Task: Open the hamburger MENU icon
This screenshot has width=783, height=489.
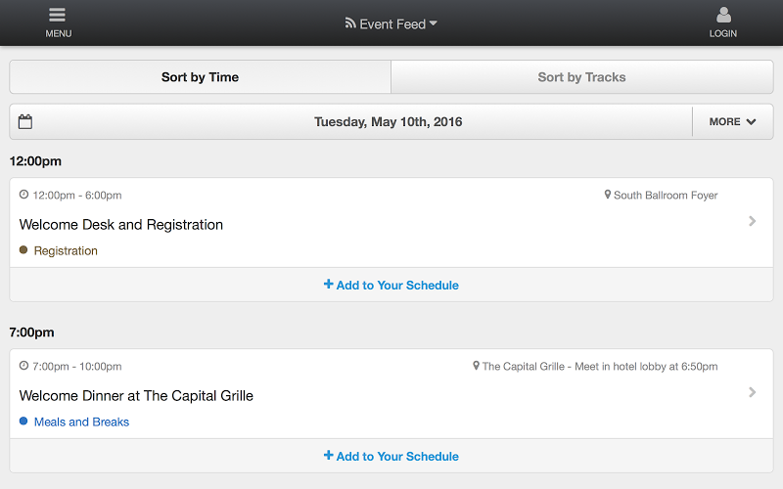Action: [x=58, y=15]
